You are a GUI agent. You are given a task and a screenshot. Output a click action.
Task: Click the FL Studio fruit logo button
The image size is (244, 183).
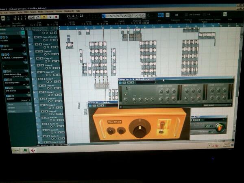click(x=220, y=128)
